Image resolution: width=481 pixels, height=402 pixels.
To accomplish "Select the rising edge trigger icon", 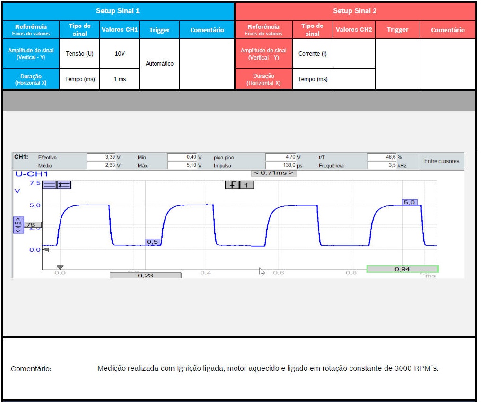I will 232,185.
